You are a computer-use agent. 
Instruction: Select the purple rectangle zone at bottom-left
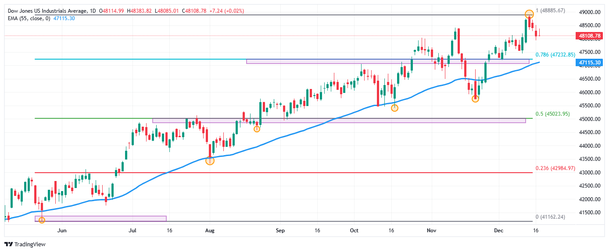(100, 218)
